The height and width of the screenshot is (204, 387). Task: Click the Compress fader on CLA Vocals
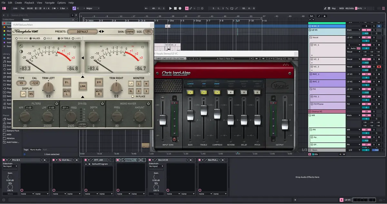(217, 114)
